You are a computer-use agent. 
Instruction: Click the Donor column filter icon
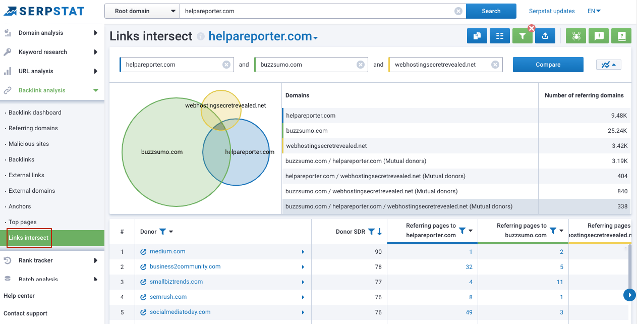162,232
